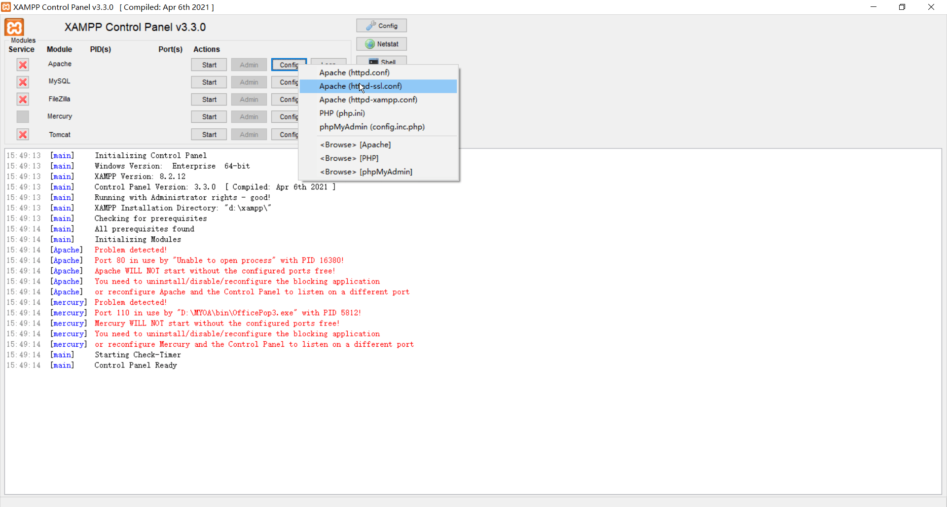Choose <Browse> [phpMyAdmin] menu entry
The height and width of the screenshot is (507, 947).
pos(378,172)
